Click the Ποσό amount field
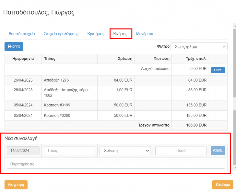236x194 pixels. [181, 151]
